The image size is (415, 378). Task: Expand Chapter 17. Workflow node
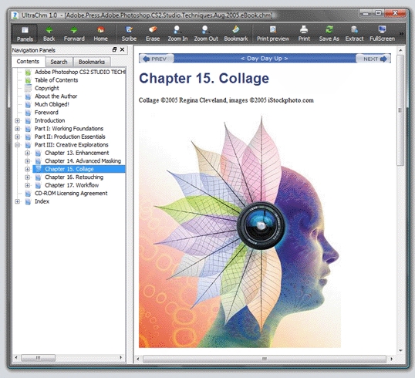pos(27,185)
